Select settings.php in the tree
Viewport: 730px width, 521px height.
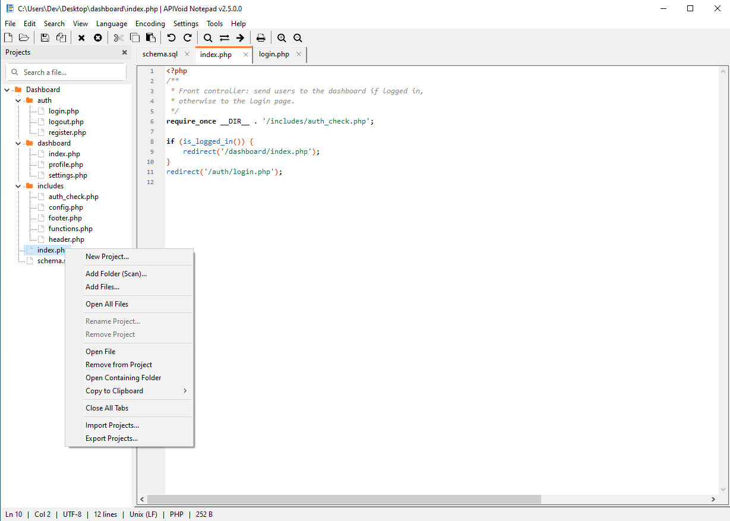[x=68, y=175]
